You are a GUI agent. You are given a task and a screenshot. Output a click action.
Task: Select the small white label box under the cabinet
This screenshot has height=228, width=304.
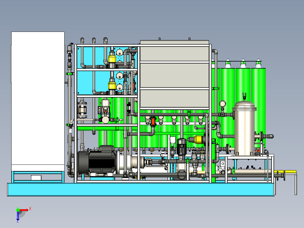tap(36, 177)
